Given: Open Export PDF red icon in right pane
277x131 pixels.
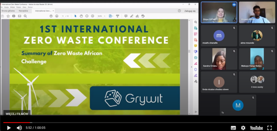Looking at the screenshot, I should pos(196,40).
